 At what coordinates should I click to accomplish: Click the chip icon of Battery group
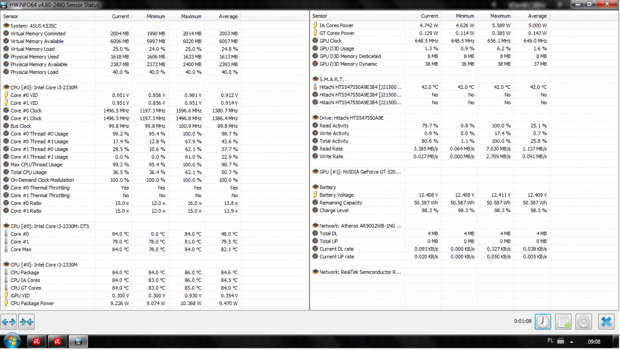tap(315, 187)
